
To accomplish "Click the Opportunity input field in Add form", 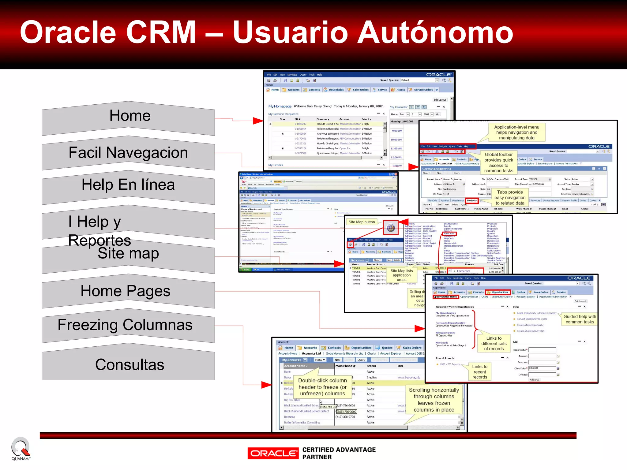I will coord(542,350).
